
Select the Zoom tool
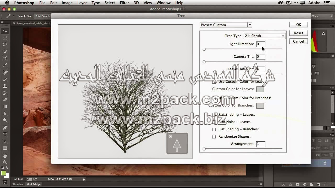(x=5, y=162)
